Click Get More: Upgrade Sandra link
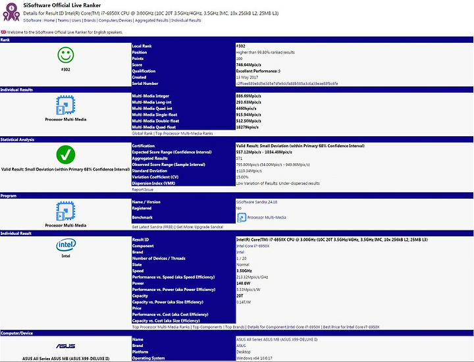This screenshot has height=362, width=474. coord(200,227)
